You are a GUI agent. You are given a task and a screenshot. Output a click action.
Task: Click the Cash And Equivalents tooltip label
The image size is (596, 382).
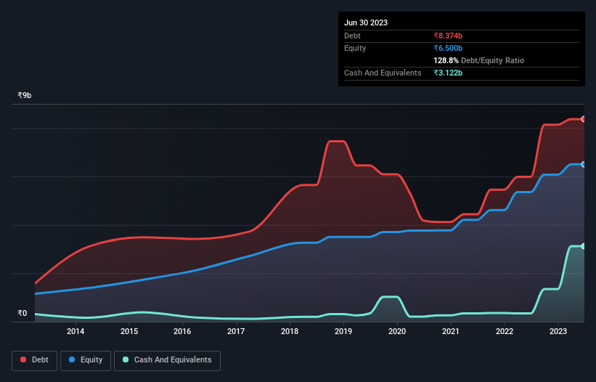click(x=383, y=73)
